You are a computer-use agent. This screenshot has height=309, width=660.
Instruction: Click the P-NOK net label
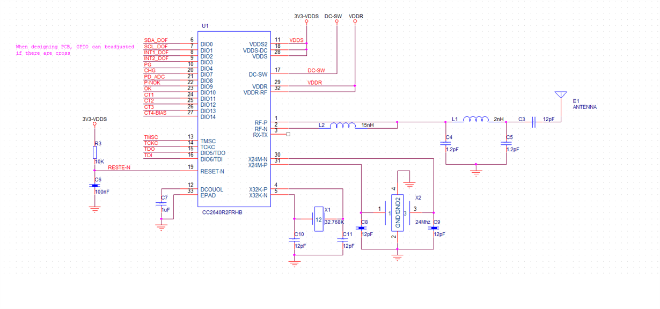pos(152,83)
